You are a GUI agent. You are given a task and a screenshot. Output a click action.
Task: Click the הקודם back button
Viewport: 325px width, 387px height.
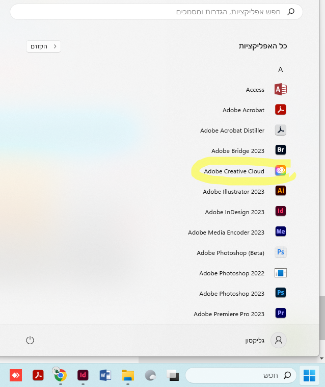(43, 46)
